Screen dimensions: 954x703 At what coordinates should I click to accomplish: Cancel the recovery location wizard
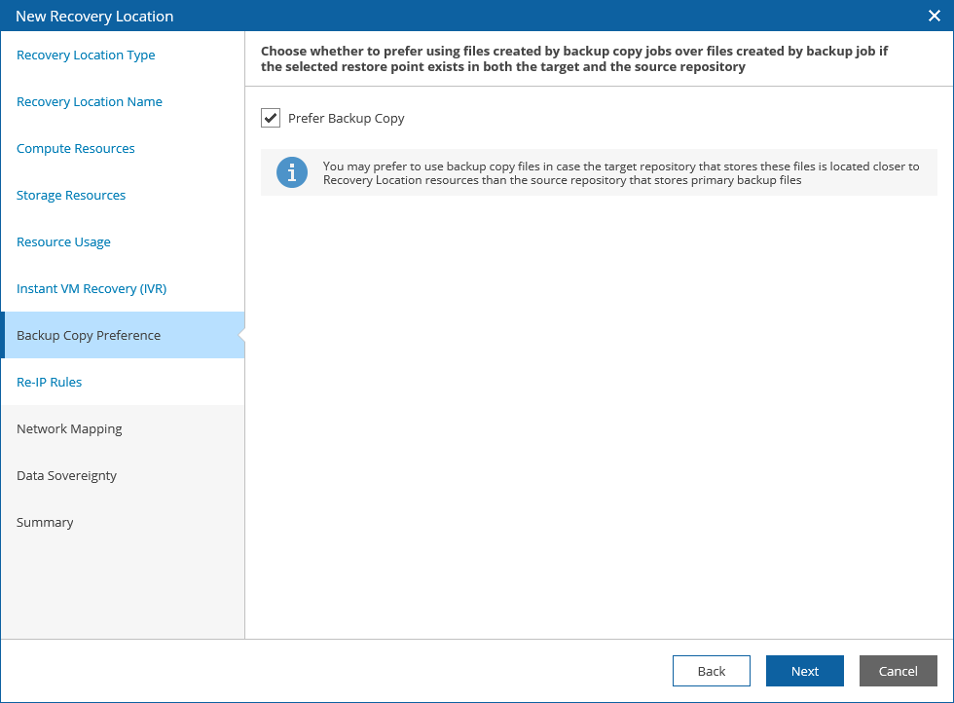coord(898,671)
